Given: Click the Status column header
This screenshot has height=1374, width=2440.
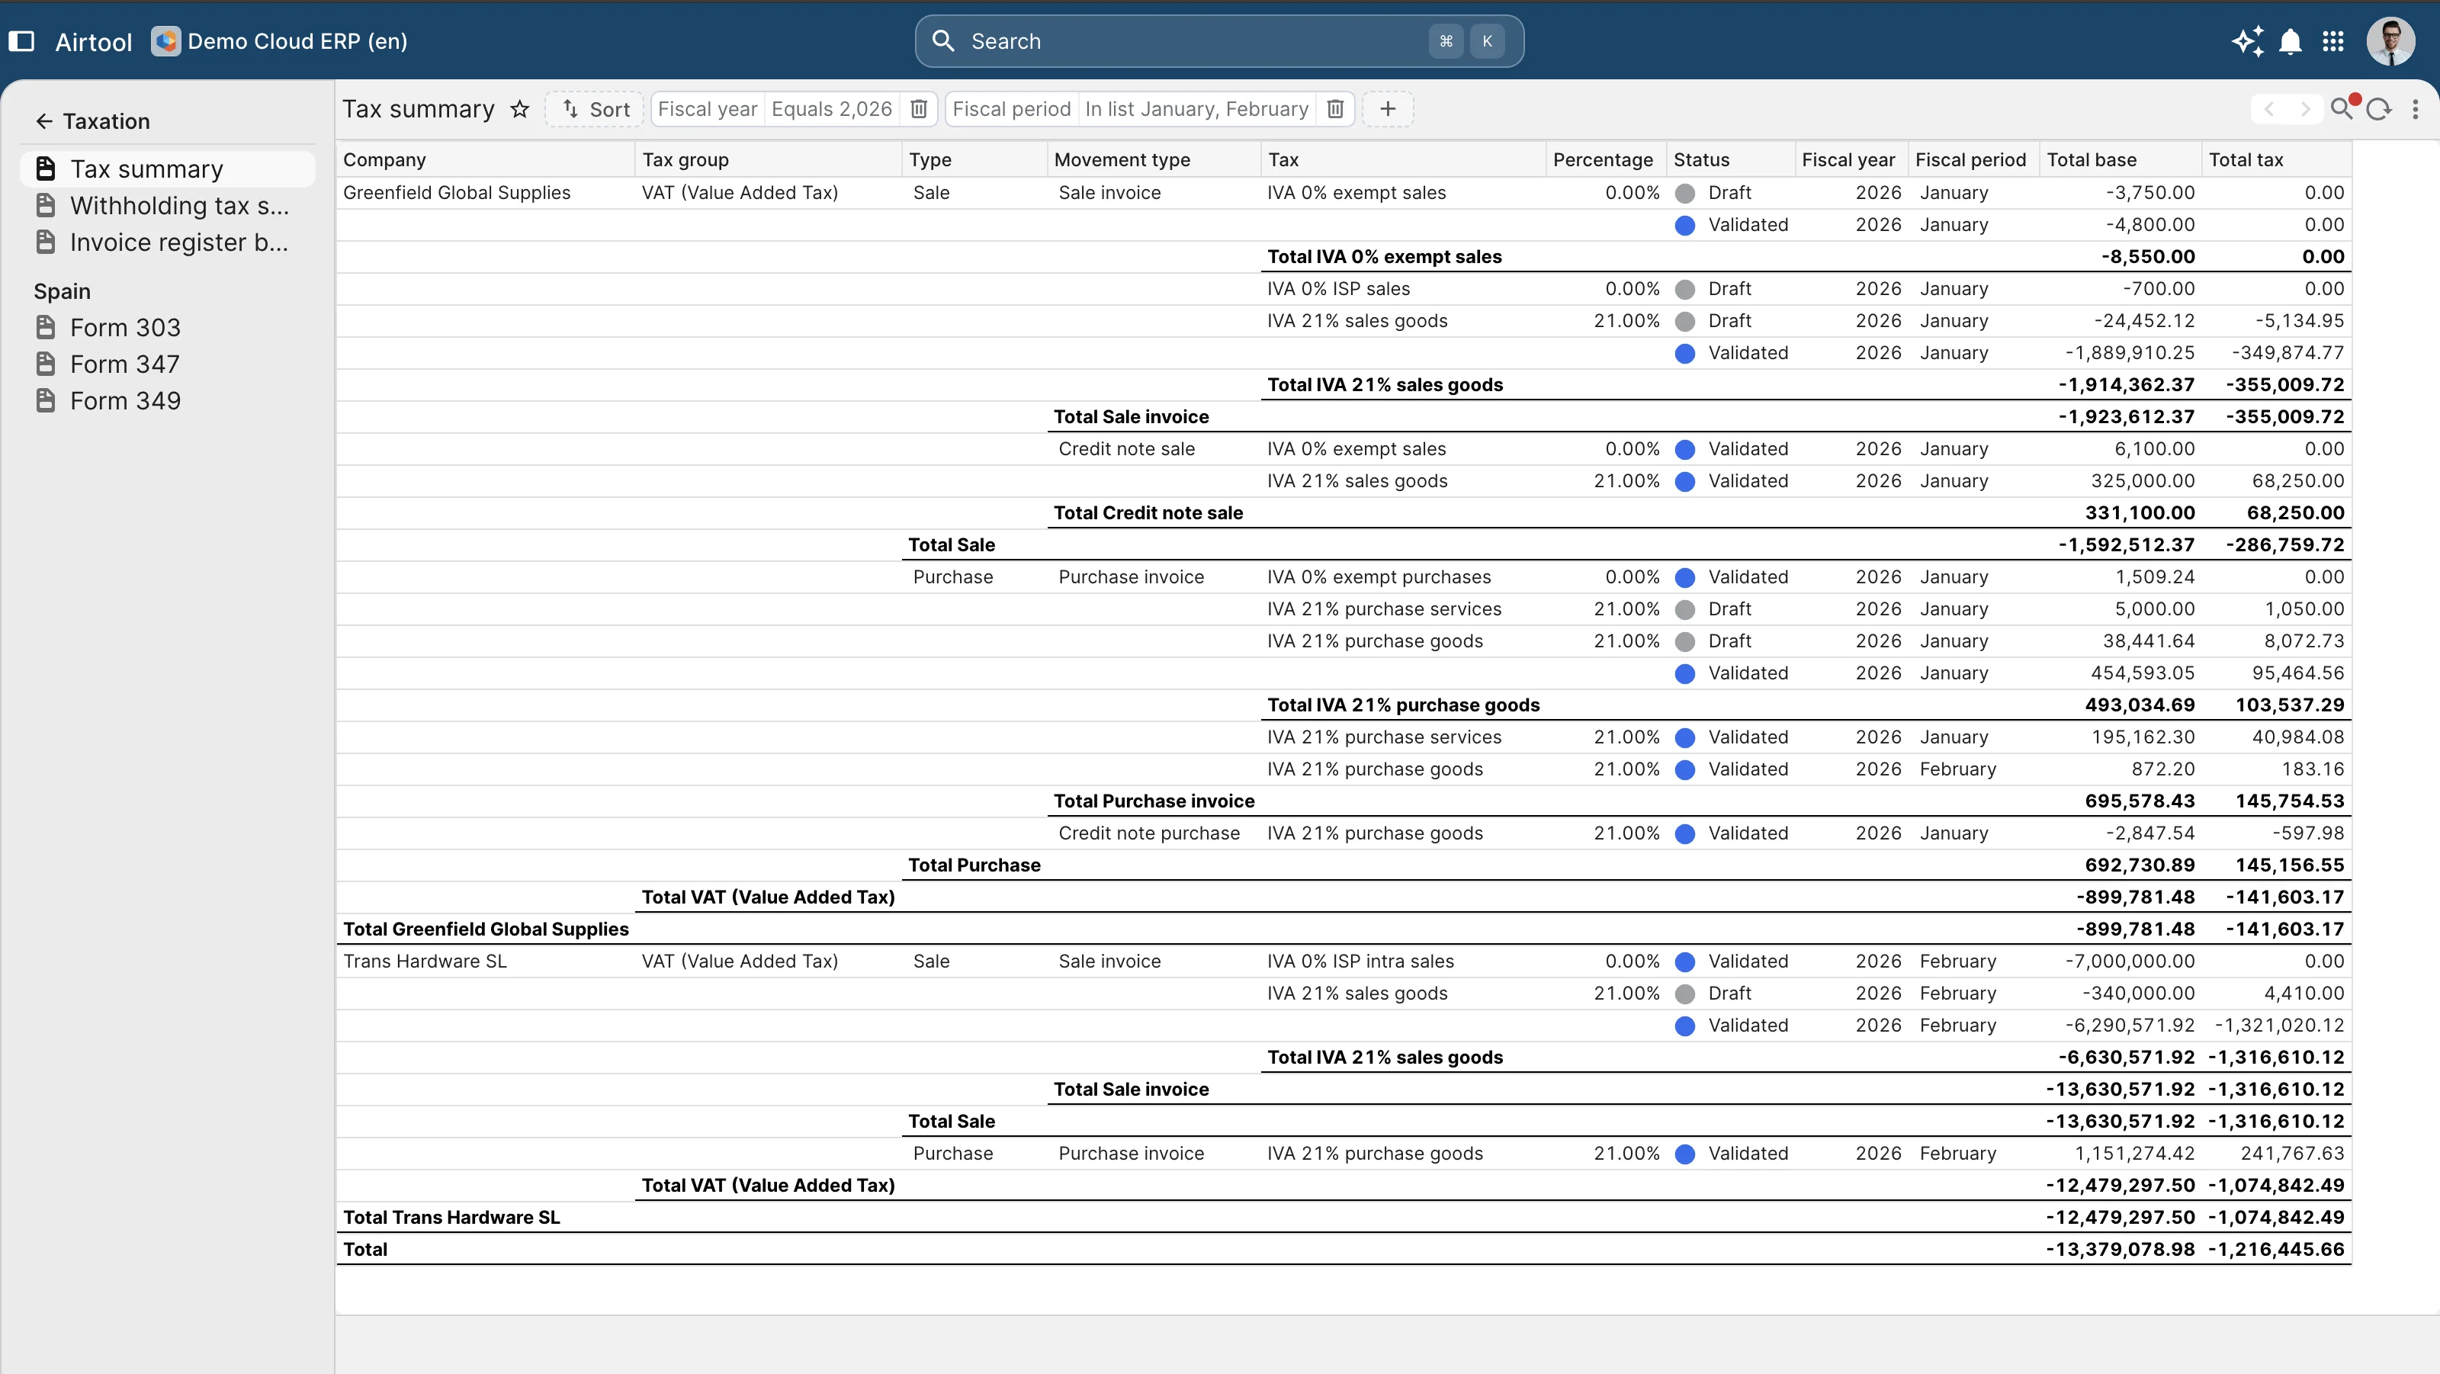Looking at the screenshot, I should 1731,159.
